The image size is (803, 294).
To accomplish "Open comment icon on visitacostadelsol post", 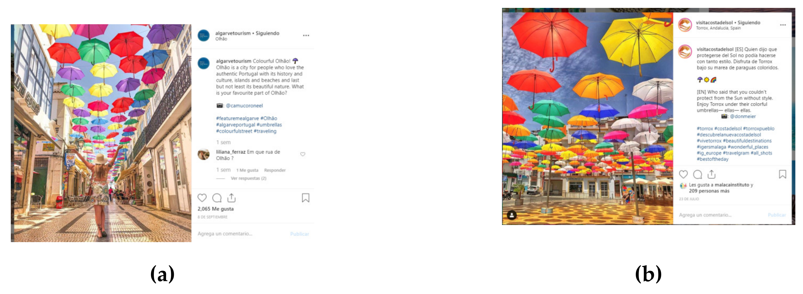I will point(698,174).
